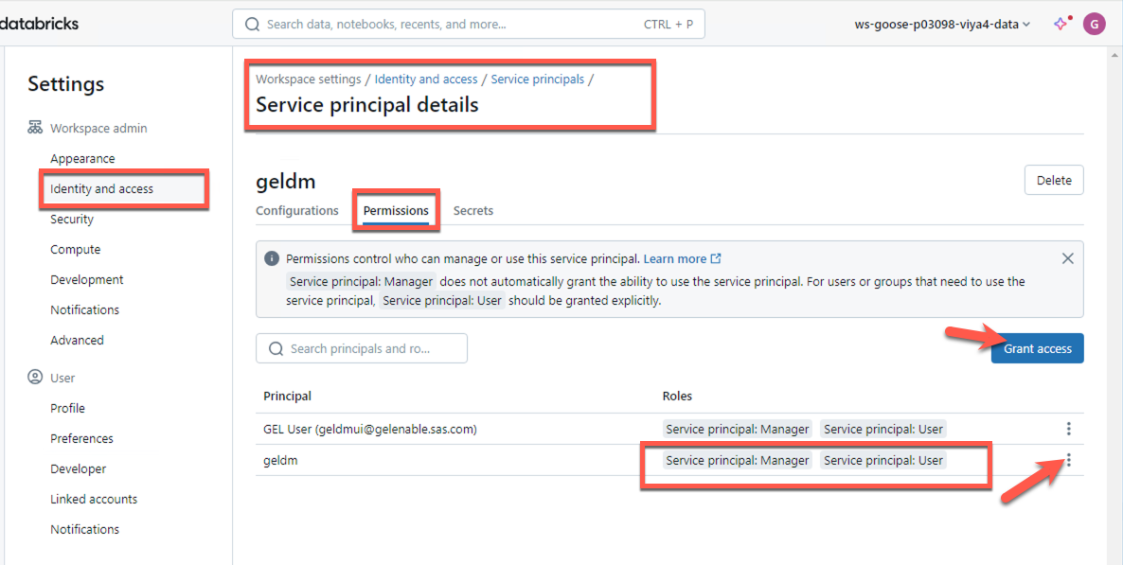The image size is (1123, 565).
Task: Click the Workspace admin section icon
Action: coord(35,128)
